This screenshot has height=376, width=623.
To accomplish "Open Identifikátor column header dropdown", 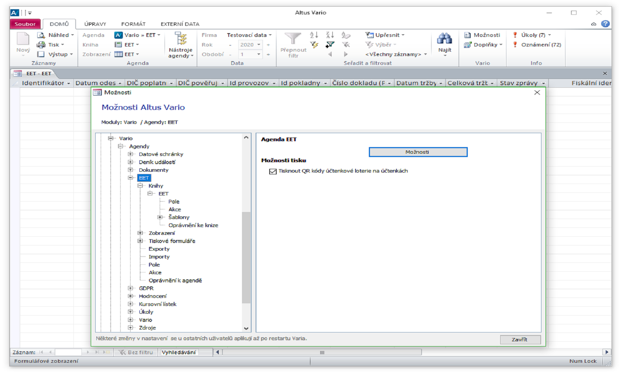I will coord(69,83).
